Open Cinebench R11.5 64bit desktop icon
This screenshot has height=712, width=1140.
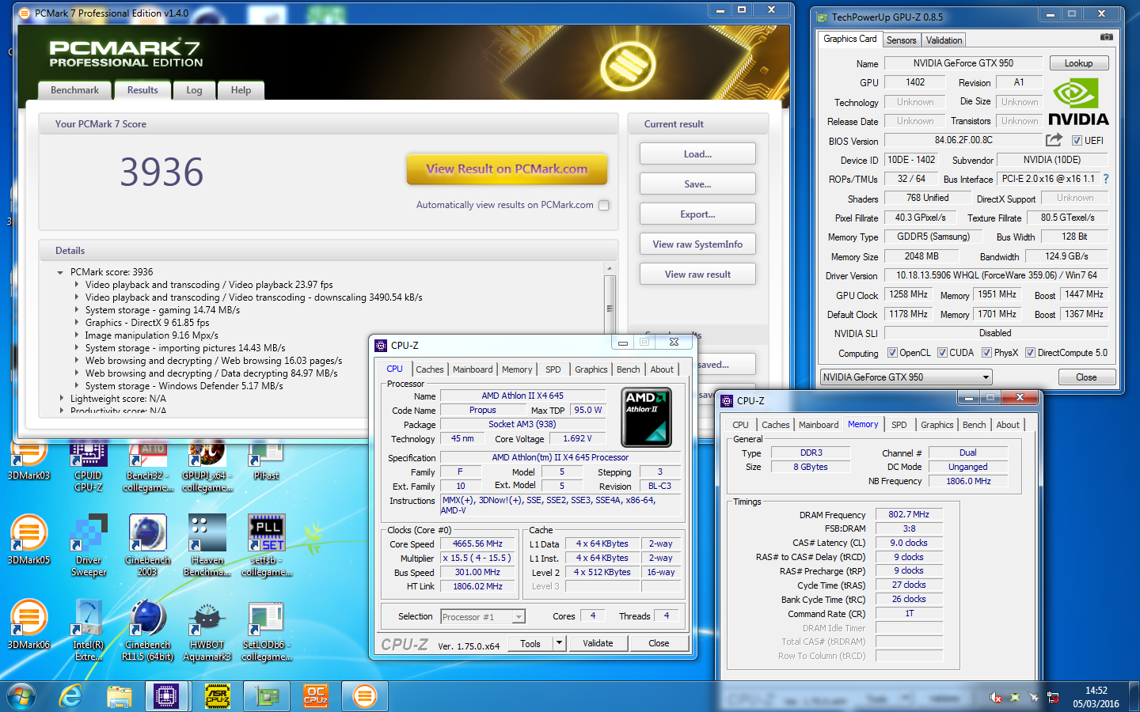click(147, 631)
